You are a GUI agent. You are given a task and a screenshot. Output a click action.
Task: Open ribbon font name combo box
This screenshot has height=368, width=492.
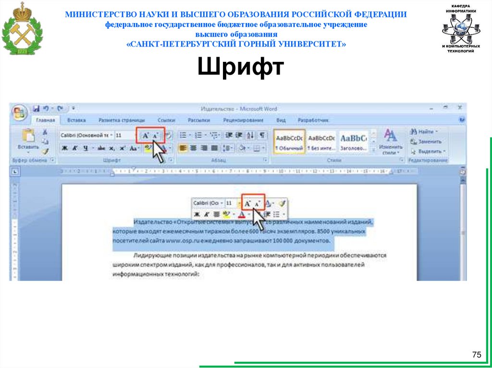pos(86,135)
